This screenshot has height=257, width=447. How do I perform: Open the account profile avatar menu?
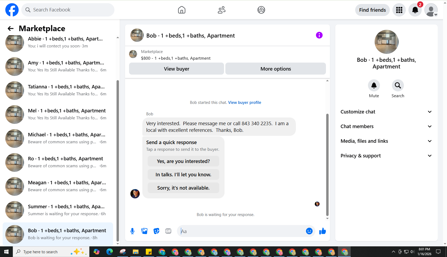point(431,10)
